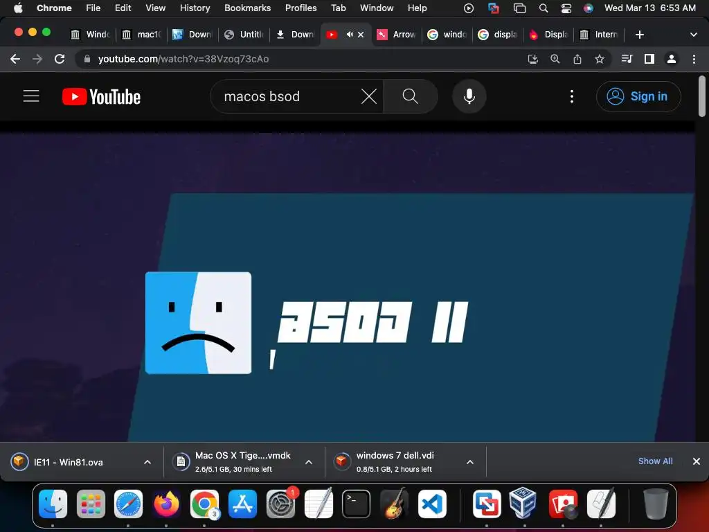The height and width of the screenshot is (532, 709).
Task: Expand options for windows 7 dell.vdi
Action: click(470, 462)
